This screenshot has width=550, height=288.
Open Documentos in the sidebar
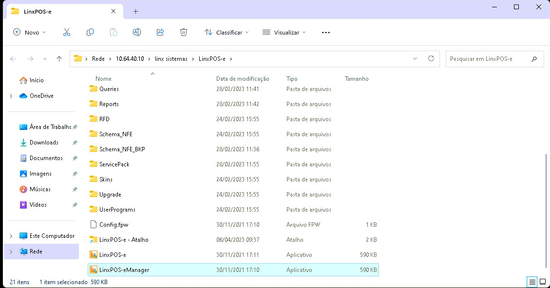pyautogui.click(x=41, y=158)
